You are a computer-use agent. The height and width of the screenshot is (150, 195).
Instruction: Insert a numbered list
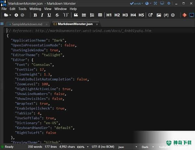(x=92, y=15)
